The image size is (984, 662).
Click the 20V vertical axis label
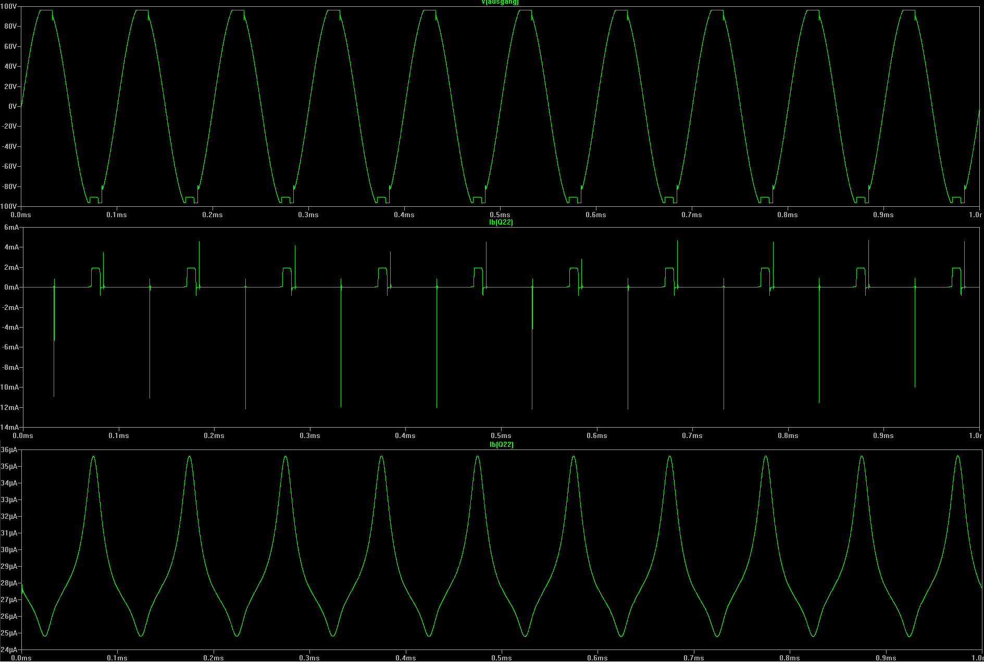pyautogui.click(x=11, y=86)
